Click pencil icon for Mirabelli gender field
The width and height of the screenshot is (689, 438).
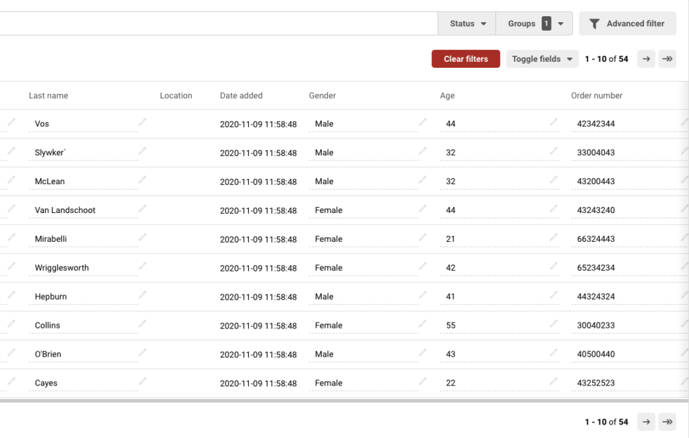tap(423, 237)
